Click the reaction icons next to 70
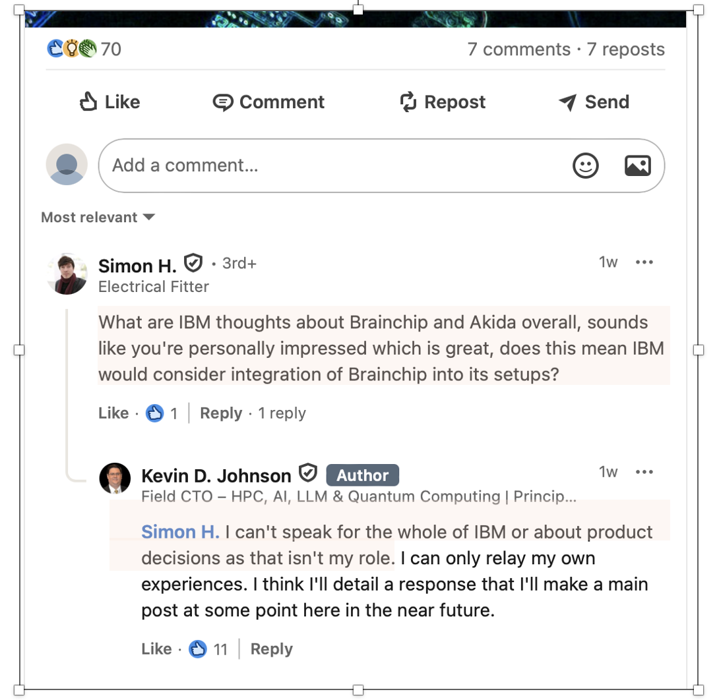The height and width of the screenshot is (700, 719). click(72, 49)
